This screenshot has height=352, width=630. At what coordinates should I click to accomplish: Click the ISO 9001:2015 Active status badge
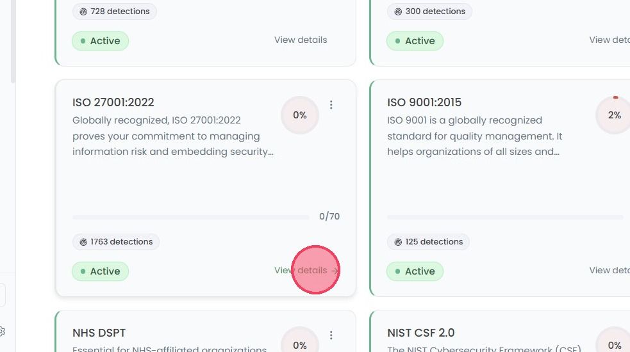pyautogui.click(x=415, y=271)
